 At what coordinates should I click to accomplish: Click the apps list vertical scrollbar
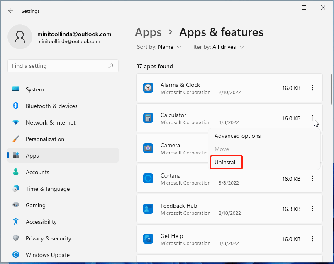(331, 89)
